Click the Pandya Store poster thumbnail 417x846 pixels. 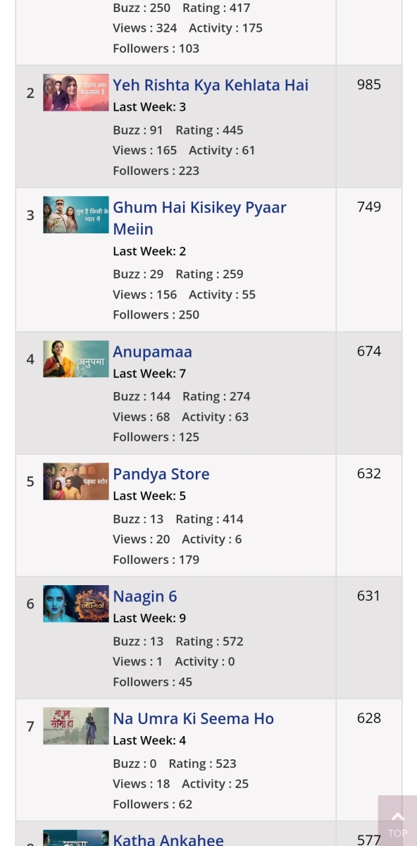point(76,482)
